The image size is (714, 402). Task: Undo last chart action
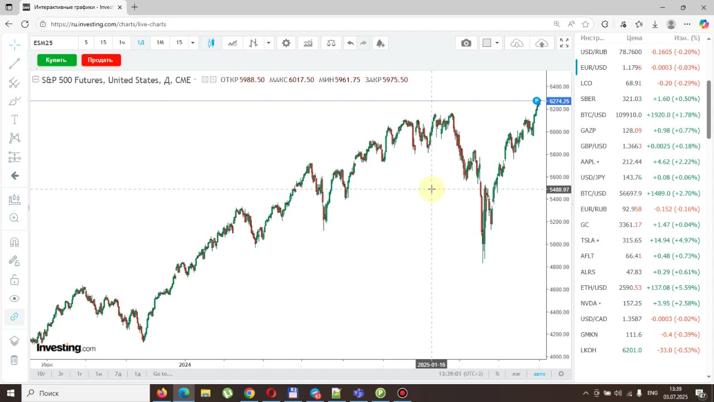(350, 43)
